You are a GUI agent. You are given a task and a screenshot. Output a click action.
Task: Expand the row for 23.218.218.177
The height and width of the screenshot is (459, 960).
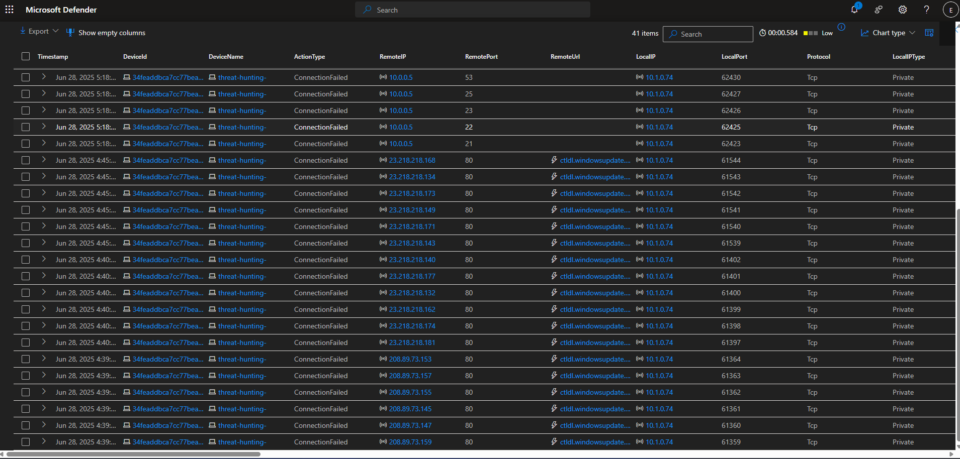point(44,276)
